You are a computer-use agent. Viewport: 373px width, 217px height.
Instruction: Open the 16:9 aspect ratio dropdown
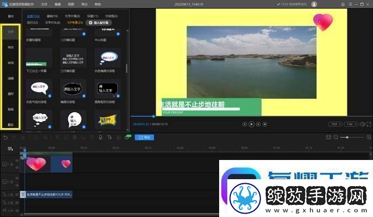click(x=335, y=124)
